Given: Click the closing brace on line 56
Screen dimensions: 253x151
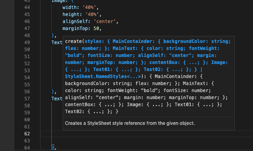Looking at the screenshot, I should click(x=53, y=92).
